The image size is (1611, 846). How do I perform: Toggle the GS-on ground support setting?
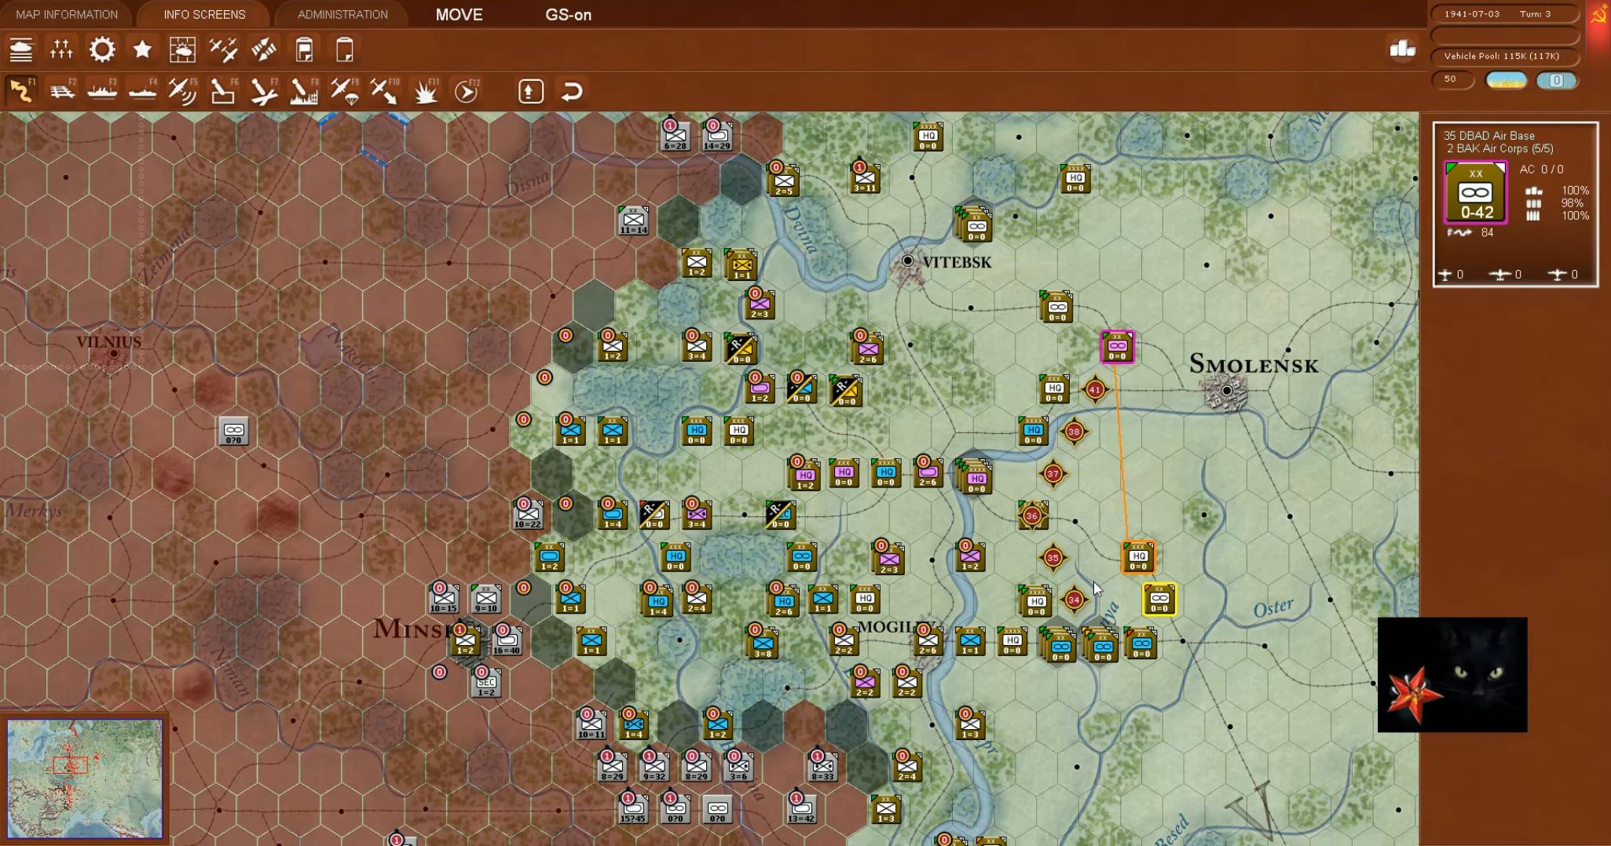(x=569, y=15)
